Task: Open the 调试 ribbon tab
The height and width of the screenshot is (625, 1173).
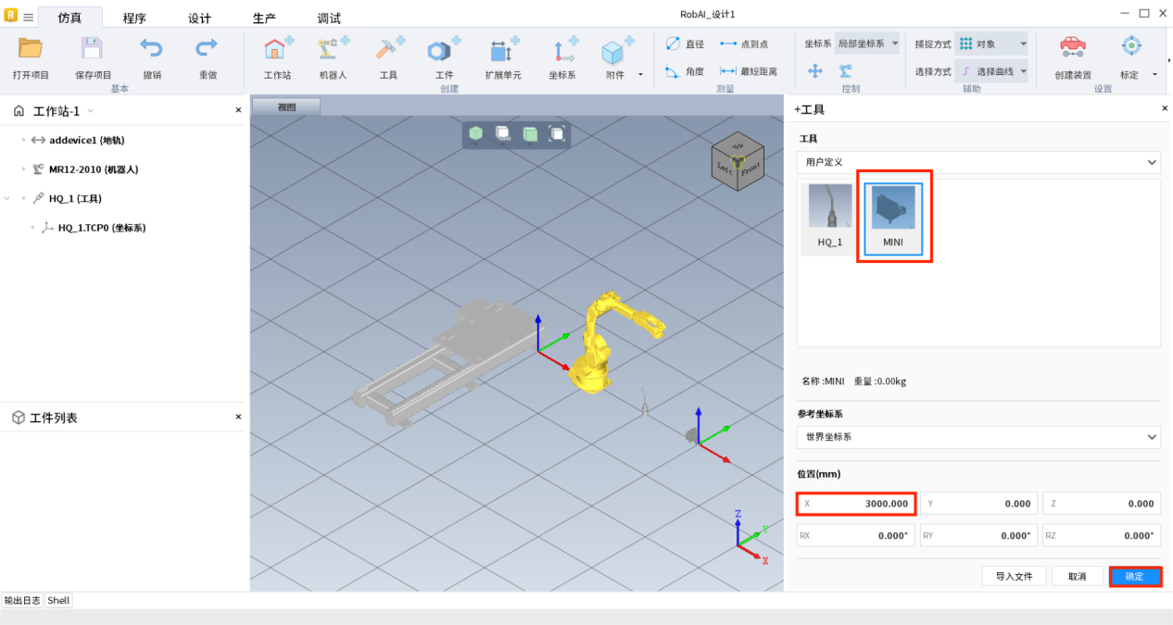Action: pyautogui.click(x=329, y=18)
